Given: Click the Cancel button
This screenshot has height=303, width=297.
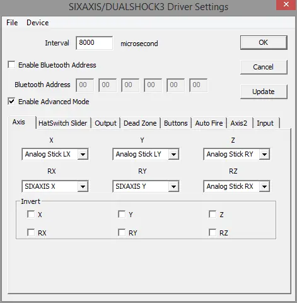Looking at the screenshot, I should (264, 67).
